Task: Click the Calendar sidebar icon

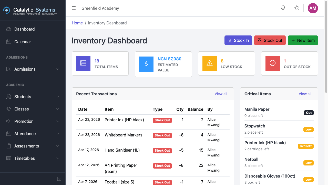Action: coord(9,42)
